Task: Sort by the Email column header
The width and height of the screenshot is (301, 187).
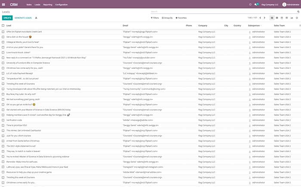Action: click(126, 25)
